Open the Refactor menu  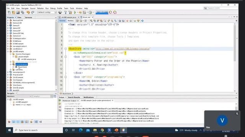40,8
